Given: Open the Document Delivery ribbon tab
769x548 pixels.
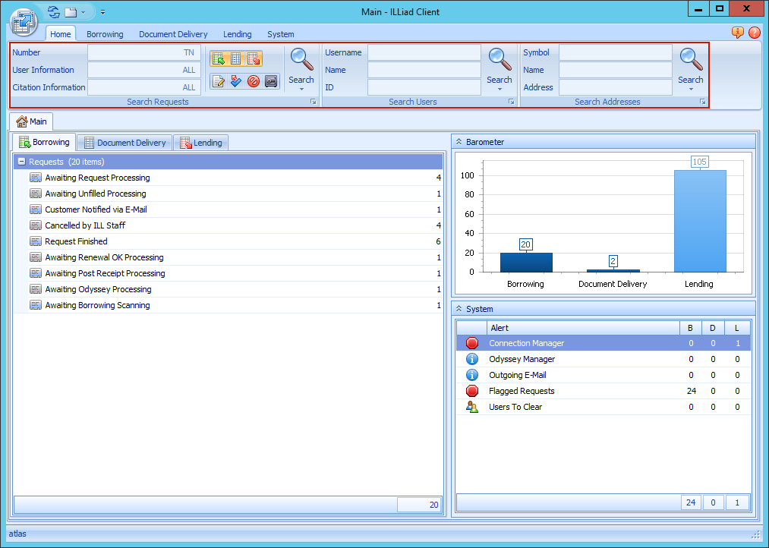Looking at the screenshot, I should click(173, 34).
